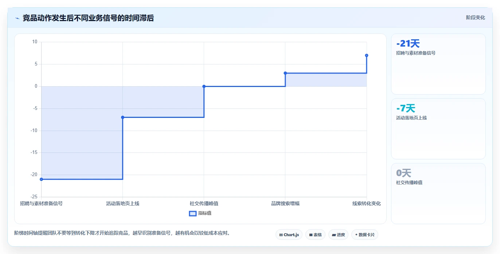Screen dimensions: 500x254
Task: Click the 指标值 legend color box
Action: [193, 213]
